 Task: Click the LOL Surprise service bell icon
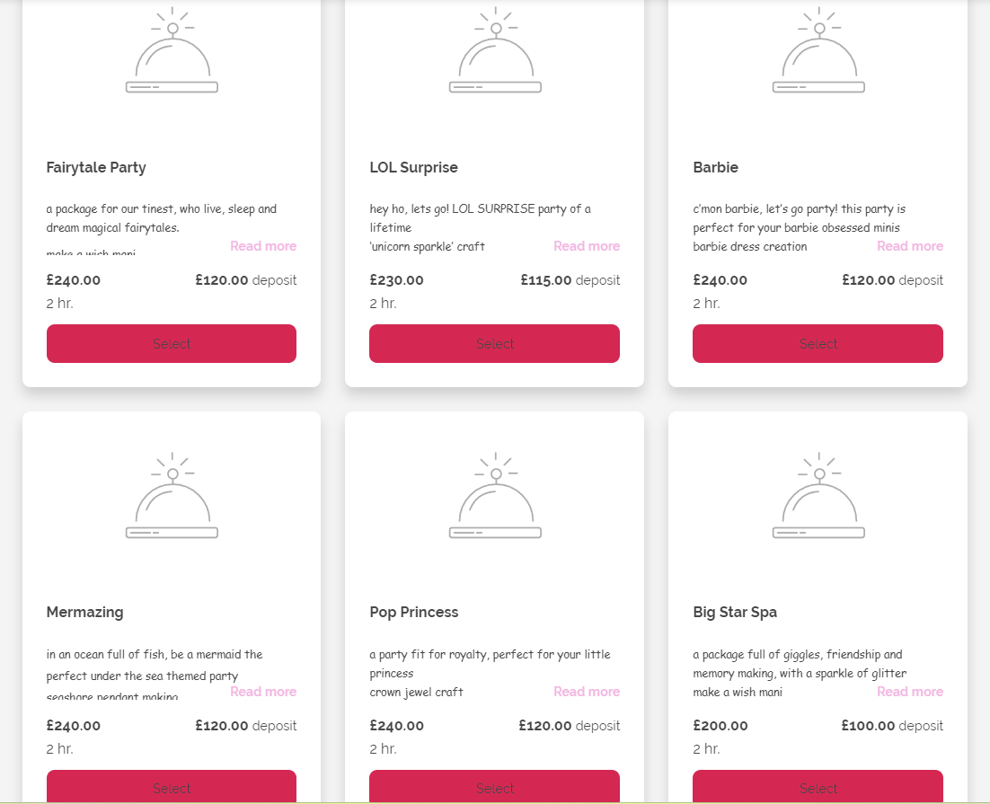tap(495, 52)
